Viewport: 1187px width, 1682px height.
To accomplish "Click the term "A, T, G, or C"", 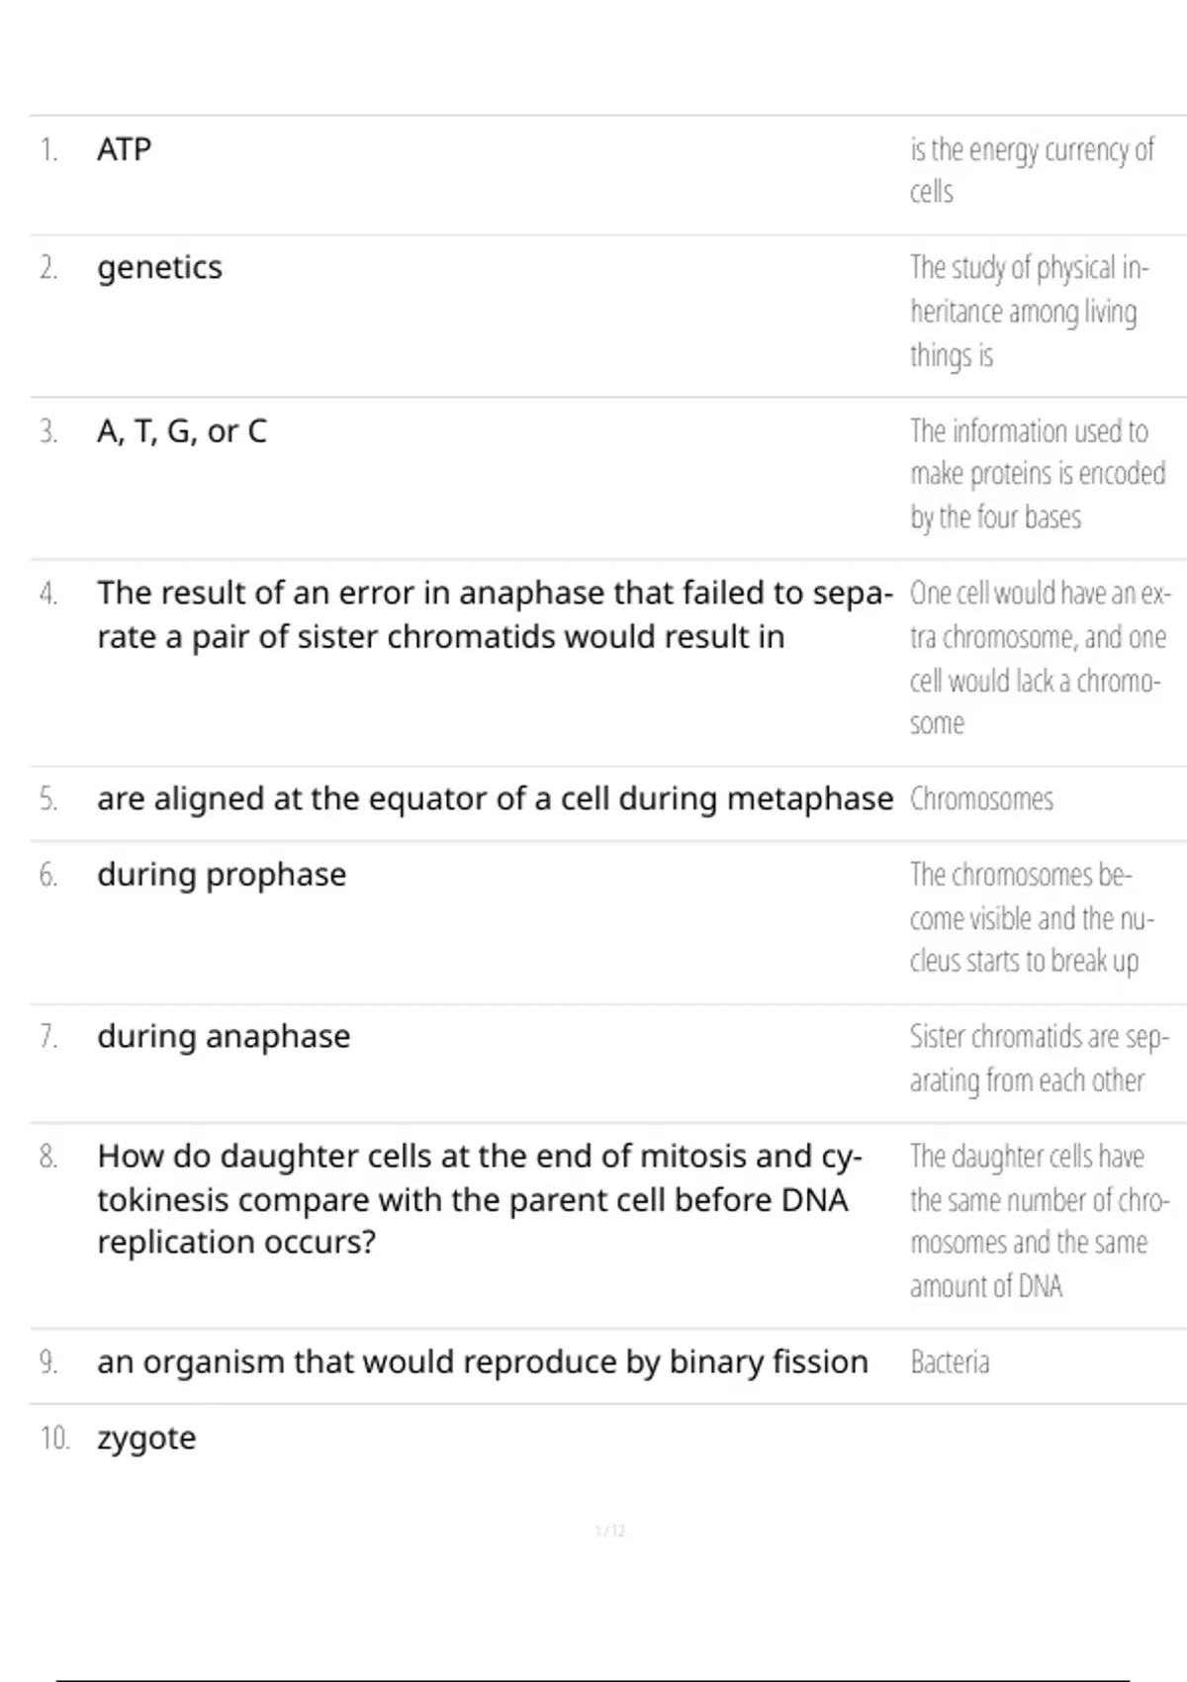I will point(182,431).
